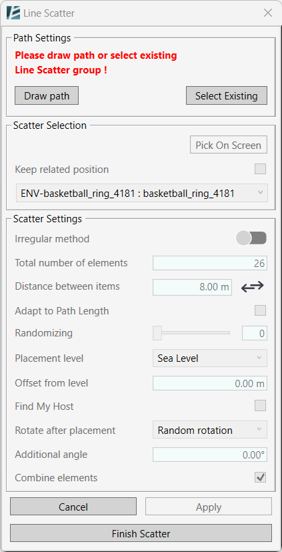The image size is (282, 552).
Task: Tick the Find My Host checkbox
Action: pos(260,406)
